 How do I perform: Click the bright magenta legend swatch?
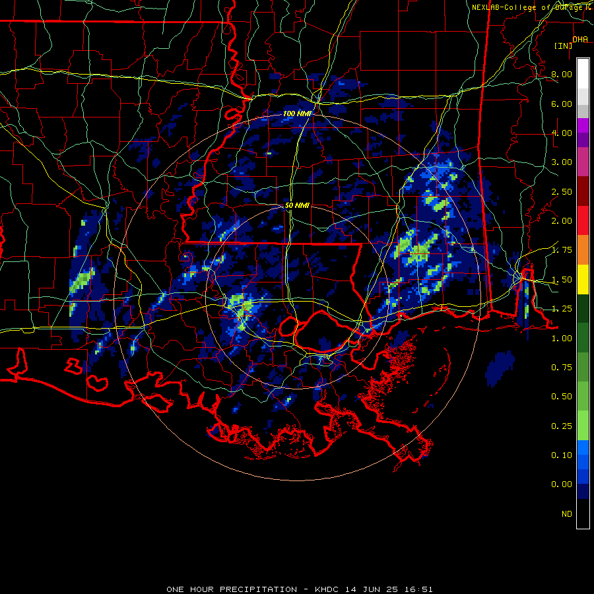point(583,125)
